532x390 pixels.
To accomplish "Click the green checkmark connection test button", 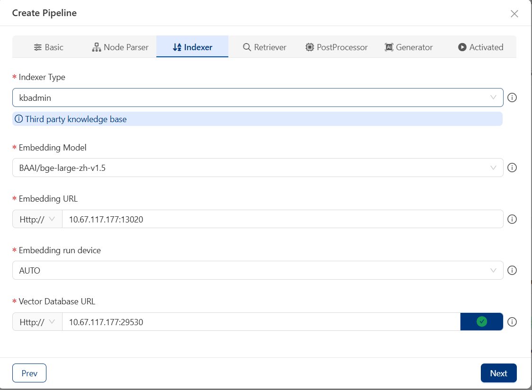I will [481, 322].
